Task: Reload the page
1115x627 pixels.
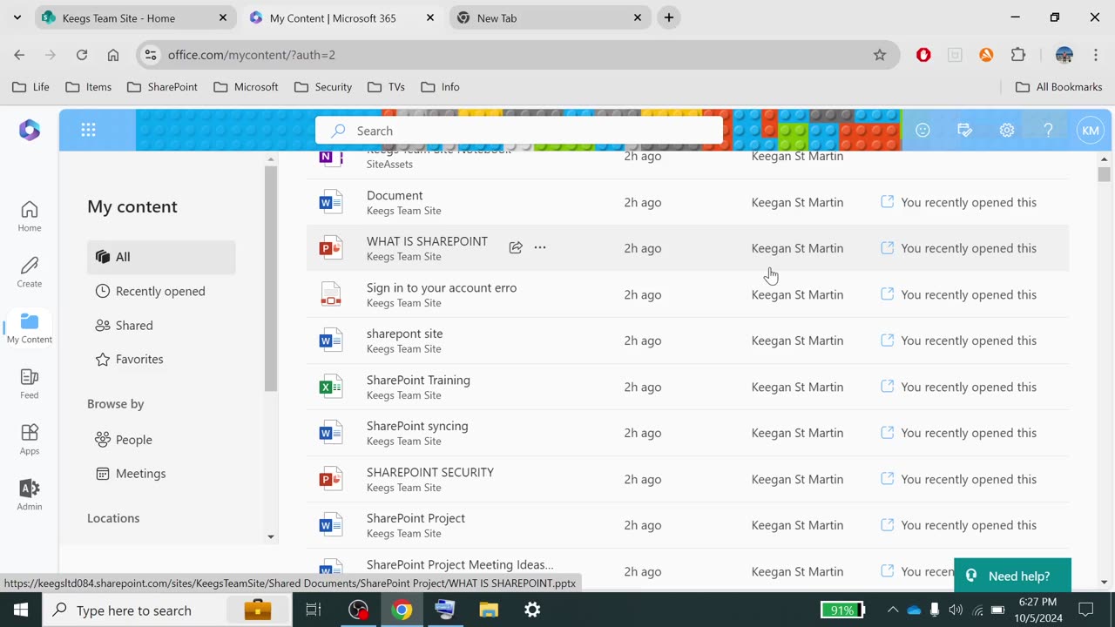Action: tap(82, 55)
